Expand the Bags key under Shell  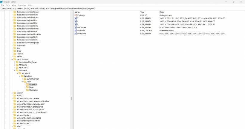[x=25, y=87]
